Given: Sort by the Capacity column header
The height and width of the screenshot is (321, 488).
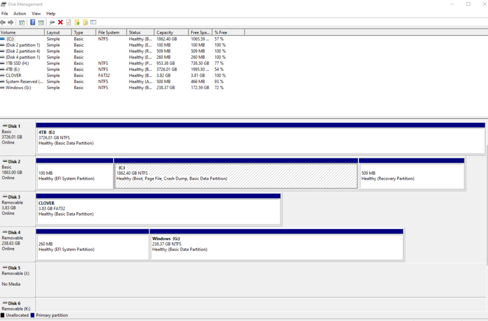Looking at the screenshot, I should 172,32.
